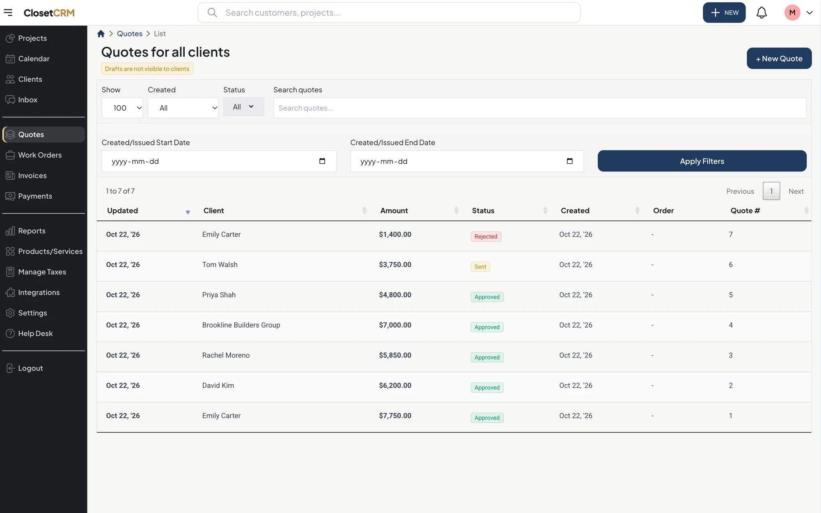The image size is (821, 513).
Task: Go to Payments
Action: click(x=44, y=196)
